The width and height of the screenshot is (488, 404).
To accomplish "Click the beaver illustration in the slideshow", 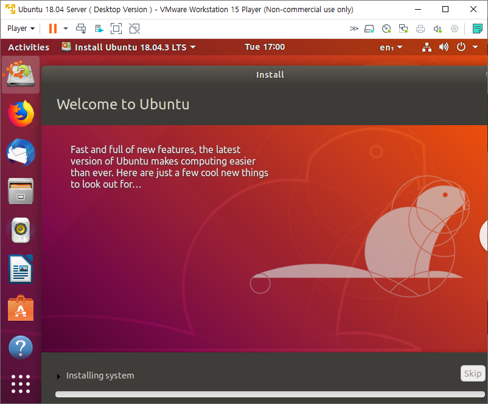I will point(361,236).
